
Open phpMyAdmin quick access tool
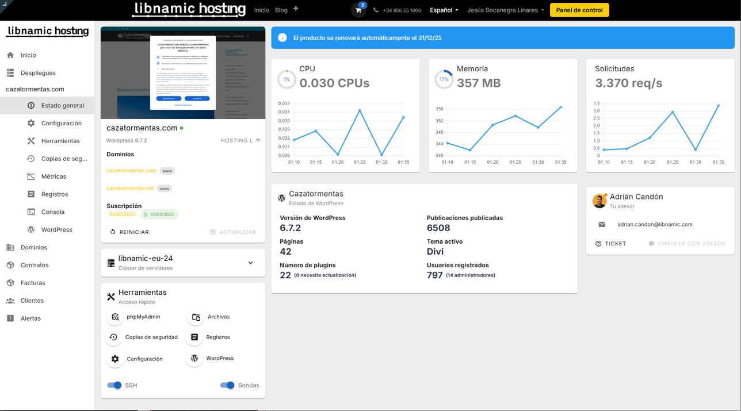[116, 317]
